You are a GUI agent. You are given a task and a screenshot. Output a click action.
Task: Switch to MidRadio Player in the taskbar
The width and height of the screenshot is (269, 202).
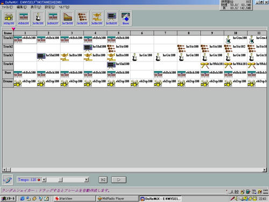[x=117, y=199]
